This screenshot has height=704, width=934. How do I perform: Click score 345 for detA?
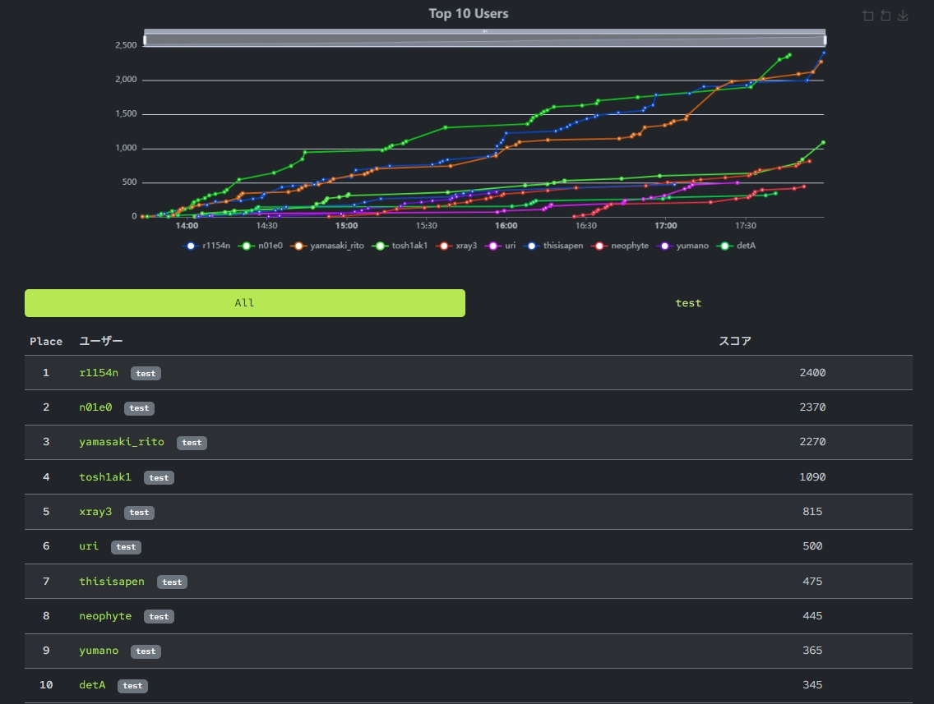click(x=812, y=685)
